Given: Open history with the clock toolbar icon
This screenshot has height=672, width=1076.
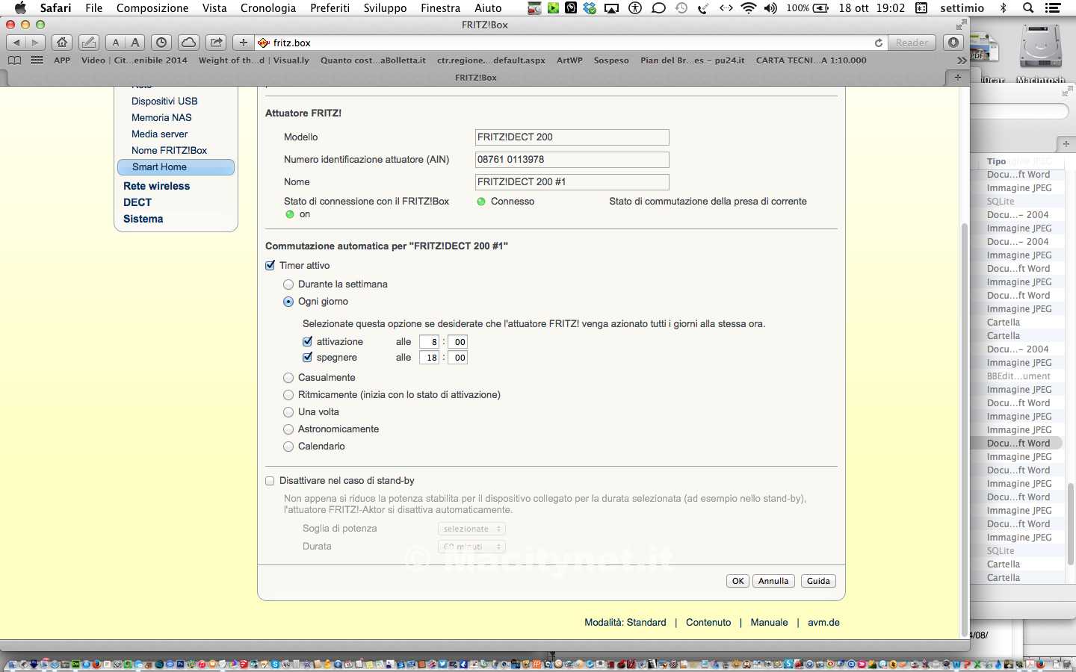Looking at the screenshot, I should [x=161, y=43].
